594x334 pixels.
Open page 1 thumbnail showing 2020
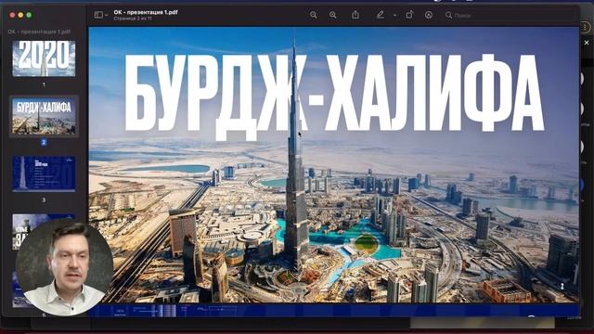[x=44, y=58]
